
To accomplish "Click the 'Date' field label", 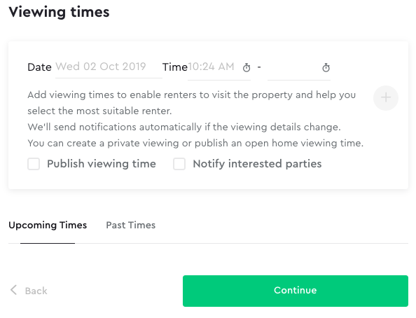I will (39, 67).
